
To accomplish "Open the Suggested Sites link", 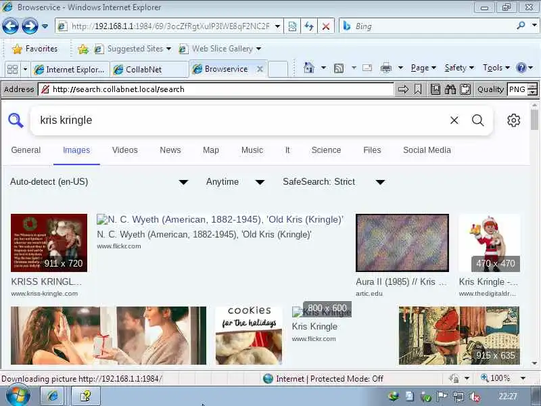I will [x=133, y=49].
